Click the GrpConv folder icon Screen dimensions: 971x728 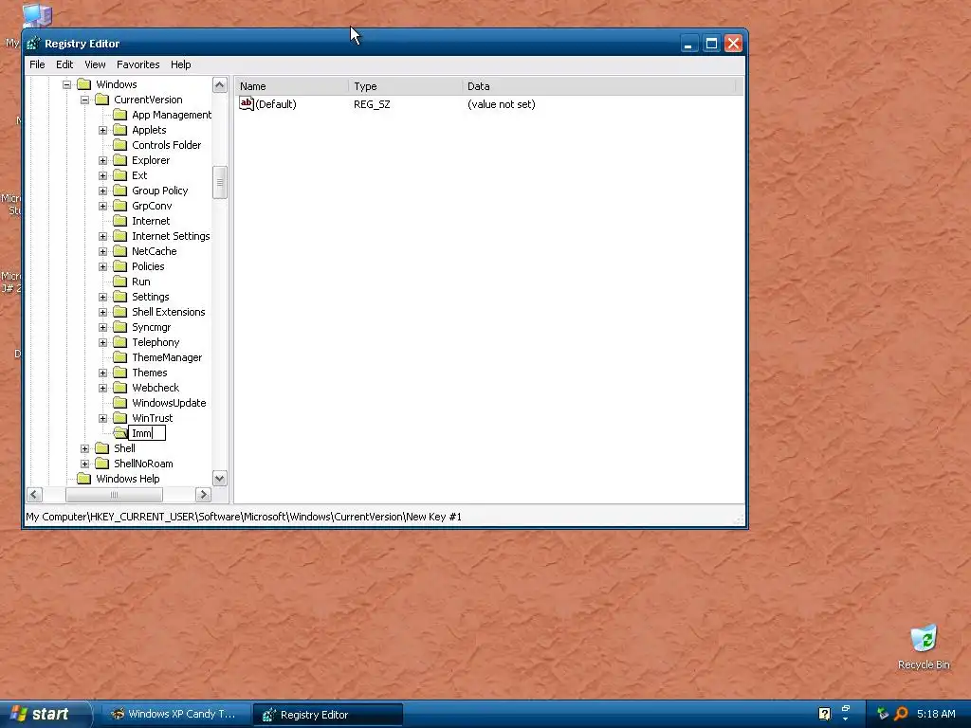(120, 206)
